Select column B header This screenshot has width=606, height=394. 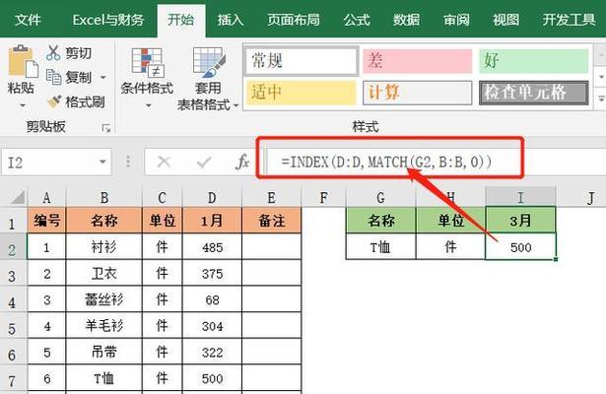click(x=104, y=198)
